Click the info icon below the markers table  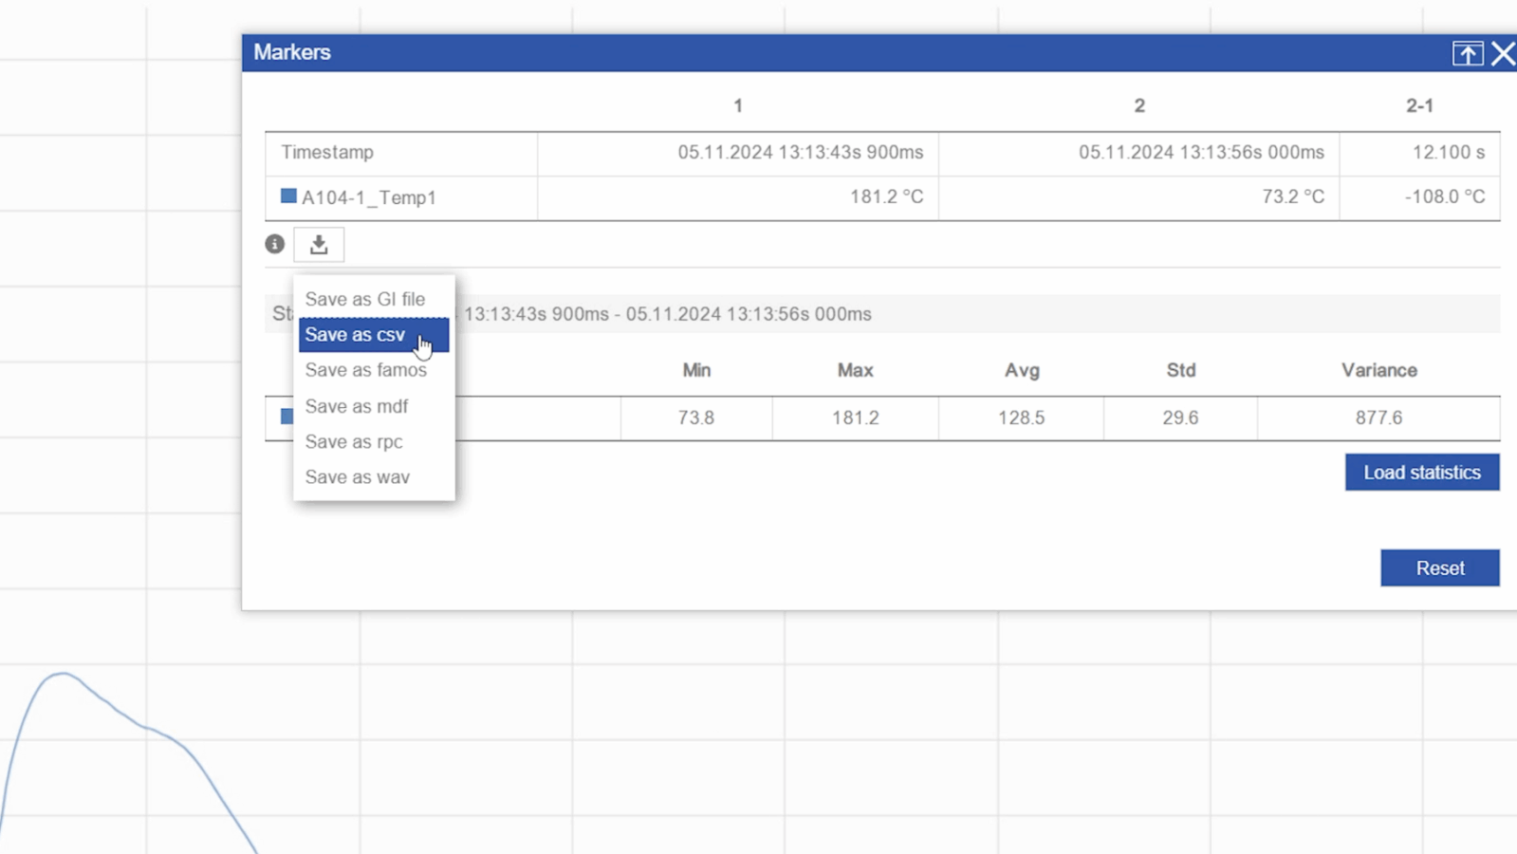point(275,245)
